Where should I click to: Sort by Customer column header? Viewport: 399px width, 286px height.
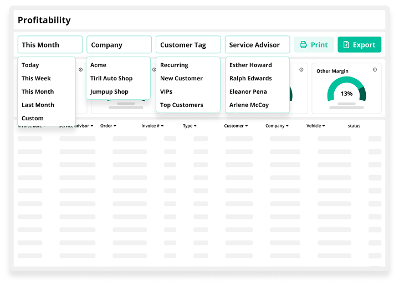(236, 126)
